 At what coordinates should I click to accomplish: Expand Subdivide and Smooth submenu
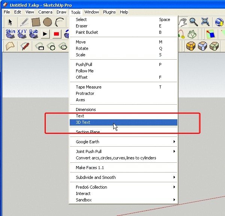click(123, 177)
